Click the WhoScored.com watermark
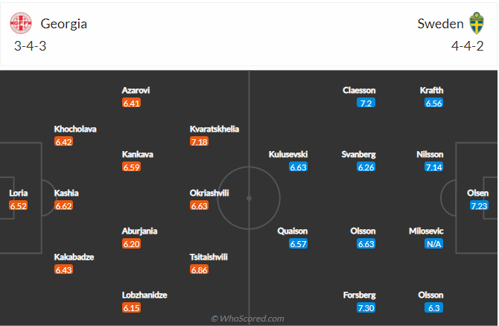 247,319
